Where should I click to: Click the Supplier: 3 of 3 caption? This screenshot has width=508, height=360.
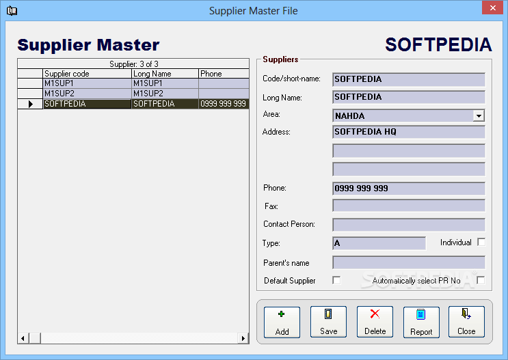(x=133, y=64)
